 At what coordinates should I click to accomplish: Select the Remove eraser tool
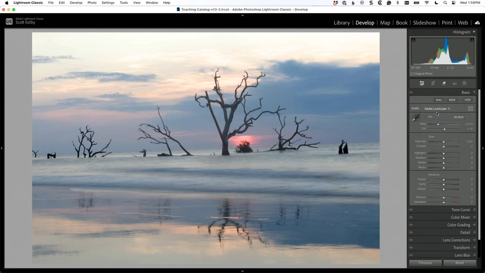[444, 83]
